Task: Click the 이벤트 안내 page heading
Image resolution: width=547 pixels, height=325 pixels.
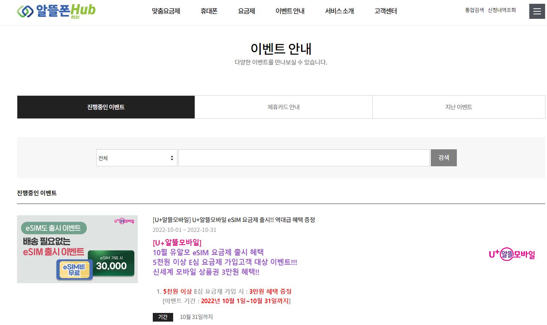Action: [281, 49]
